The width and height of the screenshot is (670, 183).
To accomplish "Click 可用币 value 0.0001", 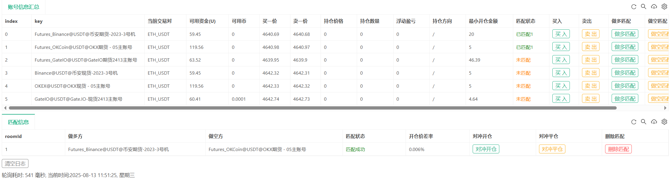I will click(x=239, y=99).
